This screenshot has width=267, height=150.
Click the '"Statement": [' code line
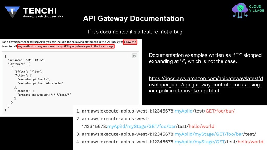19,64
